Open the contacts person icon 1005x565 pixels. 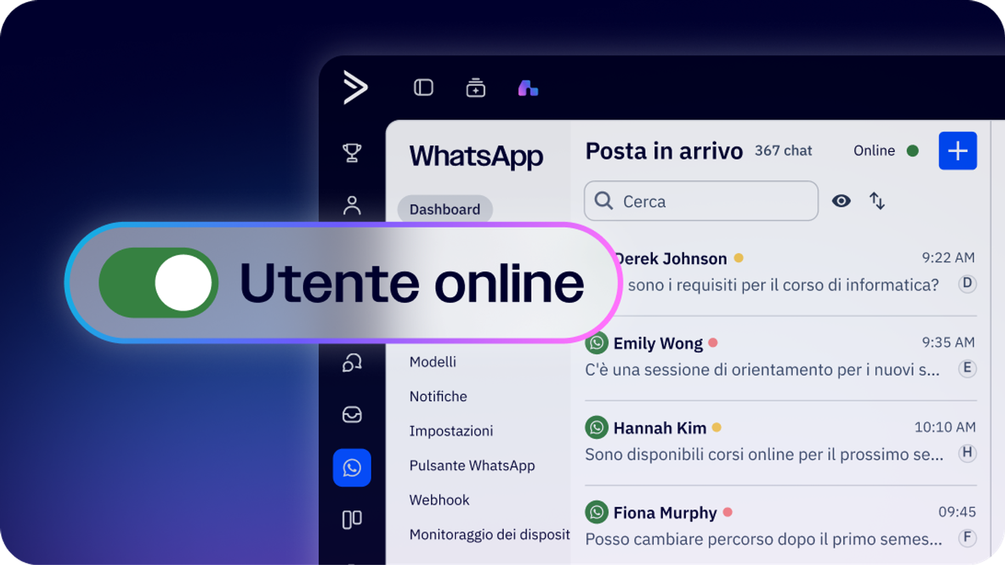point(352,205)
